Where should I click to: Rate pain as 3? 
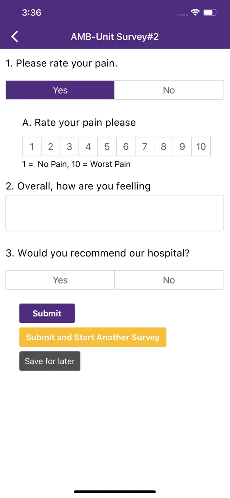click(x=69, y=146)
